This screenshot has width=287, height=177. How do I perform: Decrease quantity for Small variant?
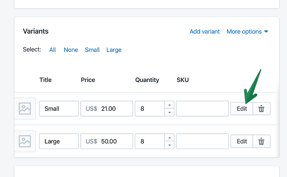tap(169, 112)
